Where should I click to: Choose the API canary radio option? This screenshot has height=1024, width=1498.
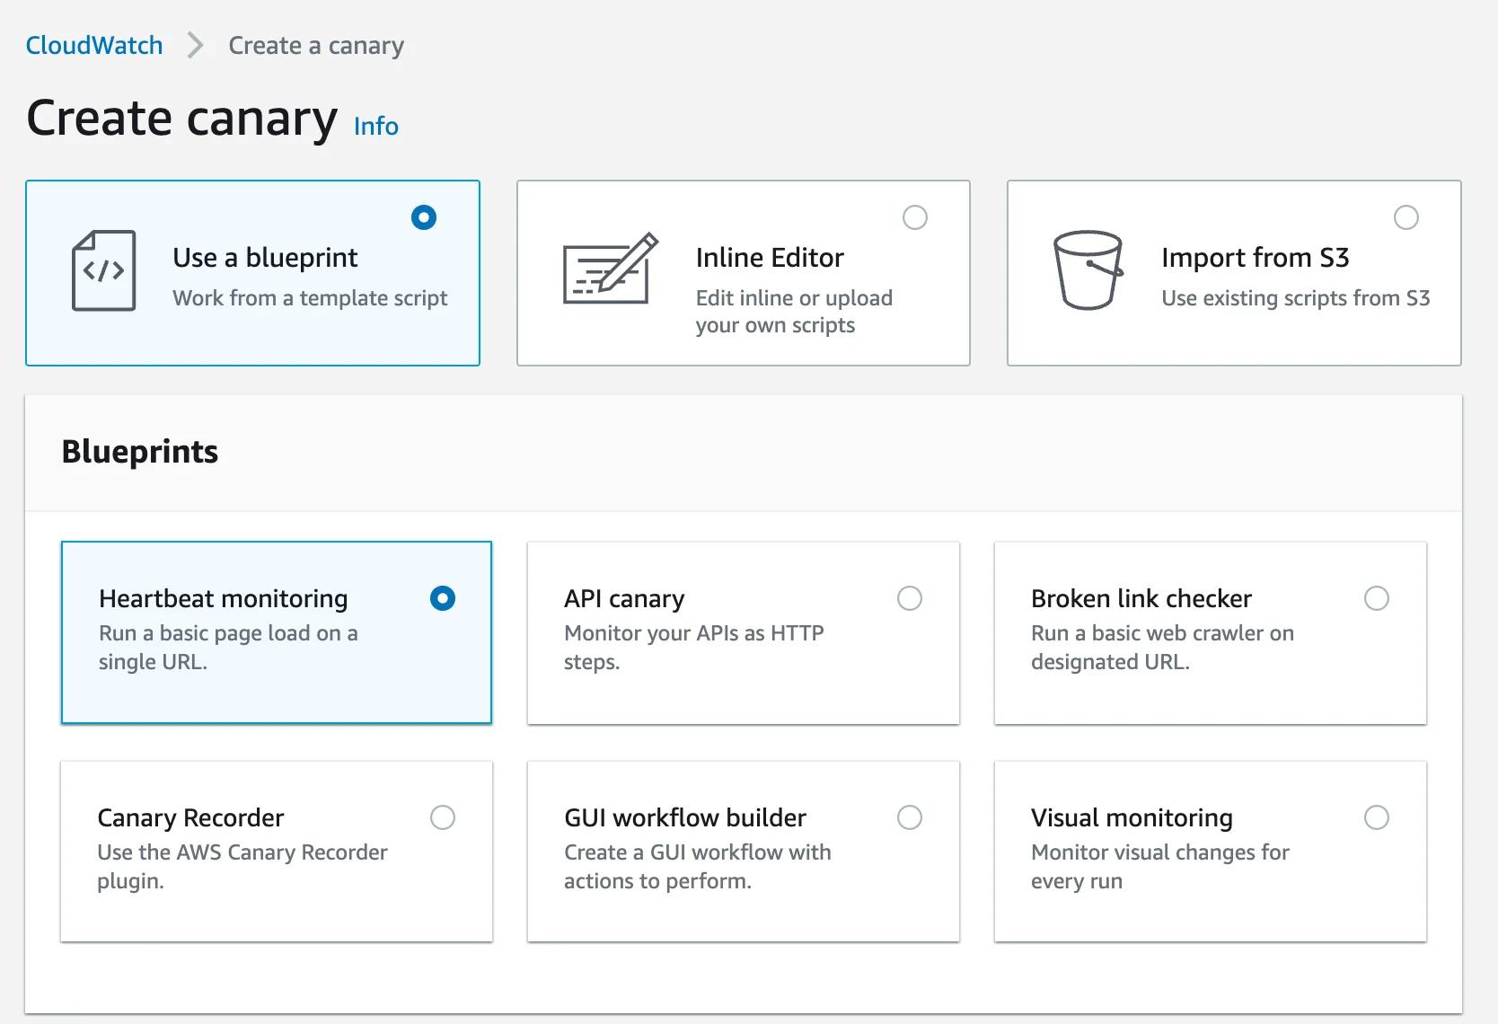[909, 598]
